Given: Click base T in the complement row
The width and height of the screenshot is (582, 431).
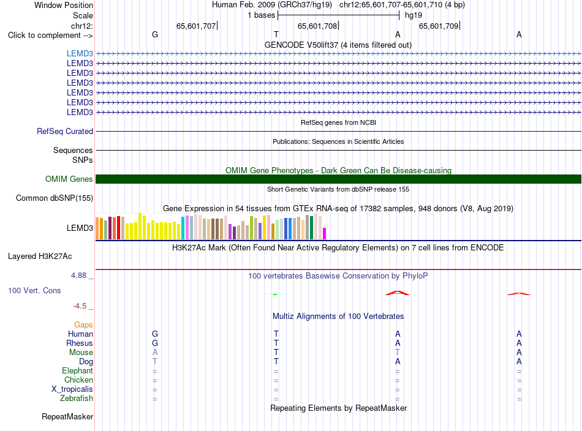Looking at the screenshot, I should pos(276,34).
